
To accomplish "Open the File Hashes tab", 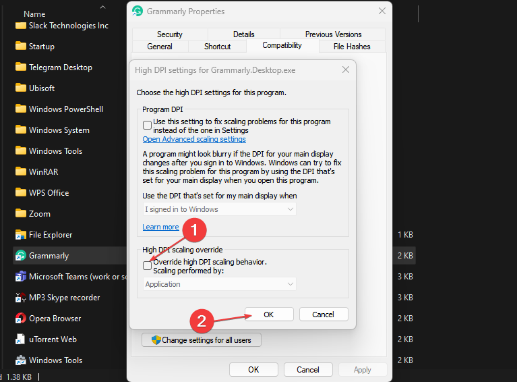I will [352, 47].
